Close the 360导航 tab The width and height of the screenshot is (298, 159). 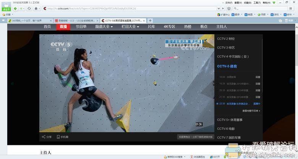click(51, 21)
